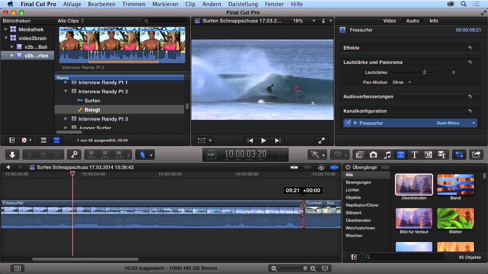Click the import media down-arrow button

[13, 155]
